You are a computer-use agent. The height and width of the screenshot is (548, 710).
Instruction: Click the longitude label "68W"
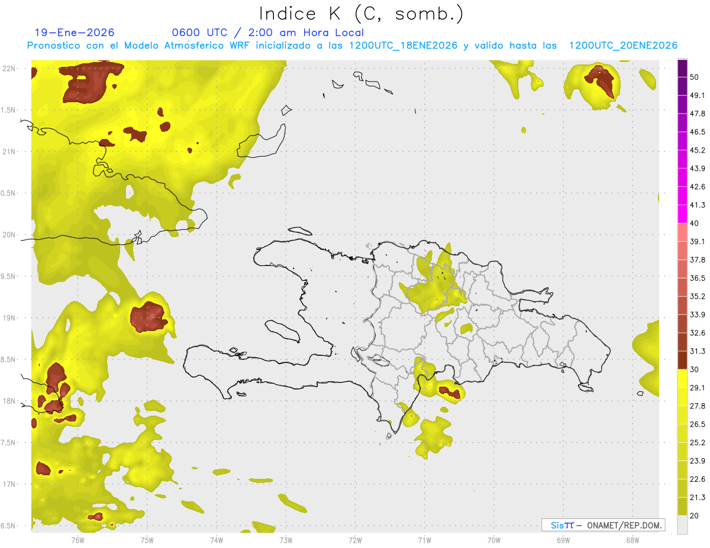click(x=632, y=540)
